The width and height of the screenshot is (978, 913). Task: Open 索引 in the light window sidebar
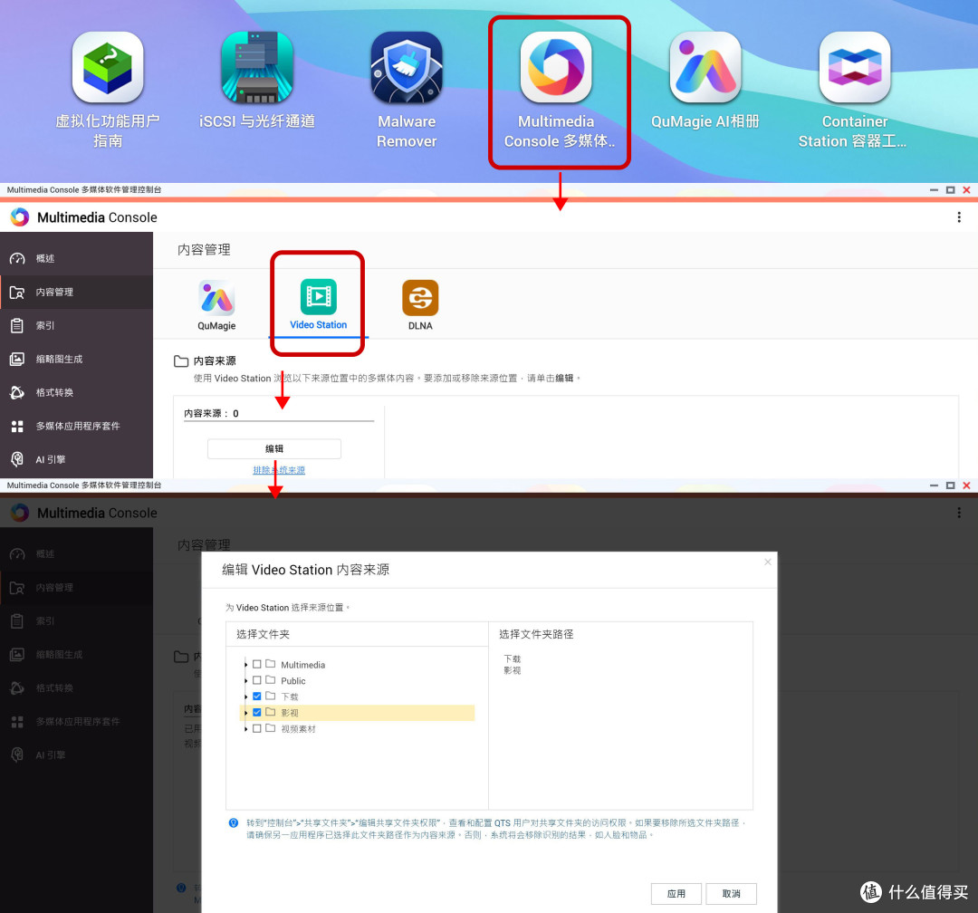(x=76, y=326)
